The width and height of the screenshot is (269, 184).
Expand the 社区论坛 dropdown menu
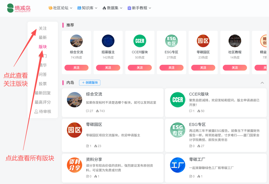60,8
